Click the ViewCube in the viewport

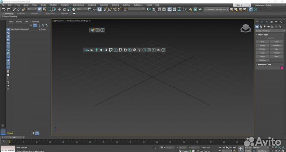point(246,28)
